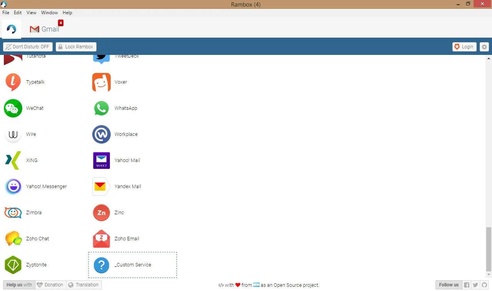This screenshot has width=492, height=291.
Task: Click the Workplace label text
Action: pos(126,134)
